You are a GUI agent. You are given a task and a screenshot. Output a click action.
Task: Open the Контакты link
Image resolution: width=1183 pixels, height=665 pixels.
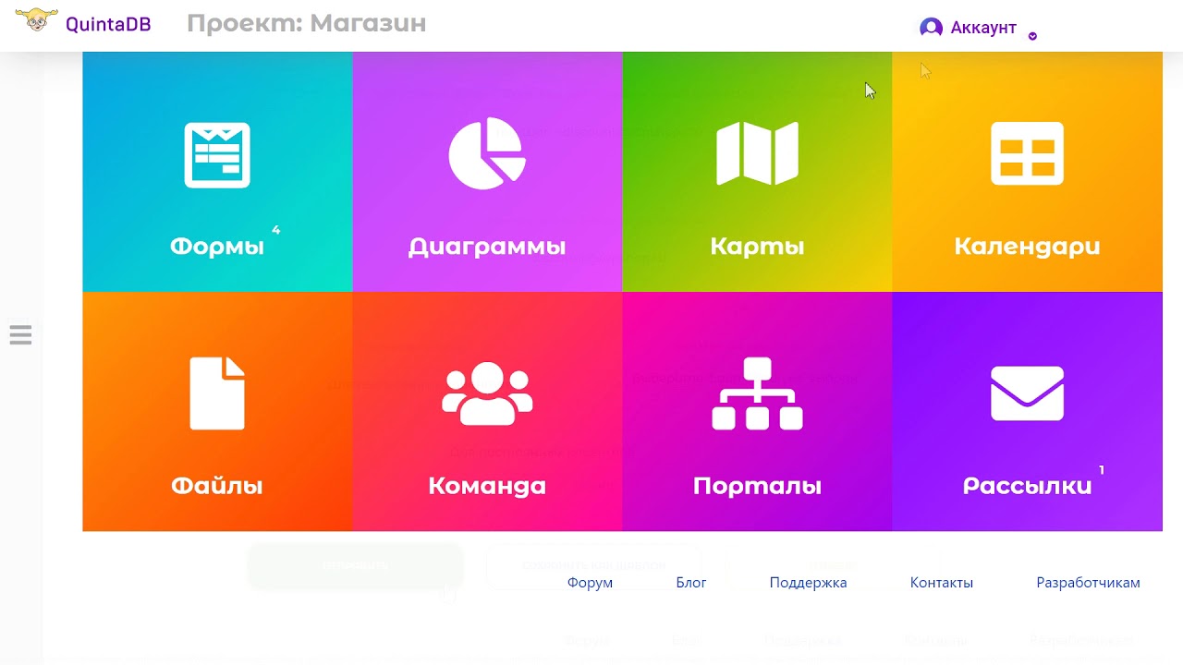(x=942, y=583)
